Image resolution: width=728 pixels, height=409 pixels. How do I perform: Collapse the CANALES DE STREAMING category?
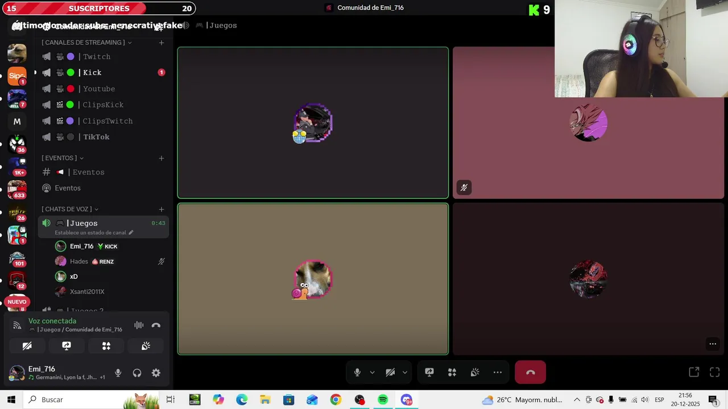tap(86, 43)
